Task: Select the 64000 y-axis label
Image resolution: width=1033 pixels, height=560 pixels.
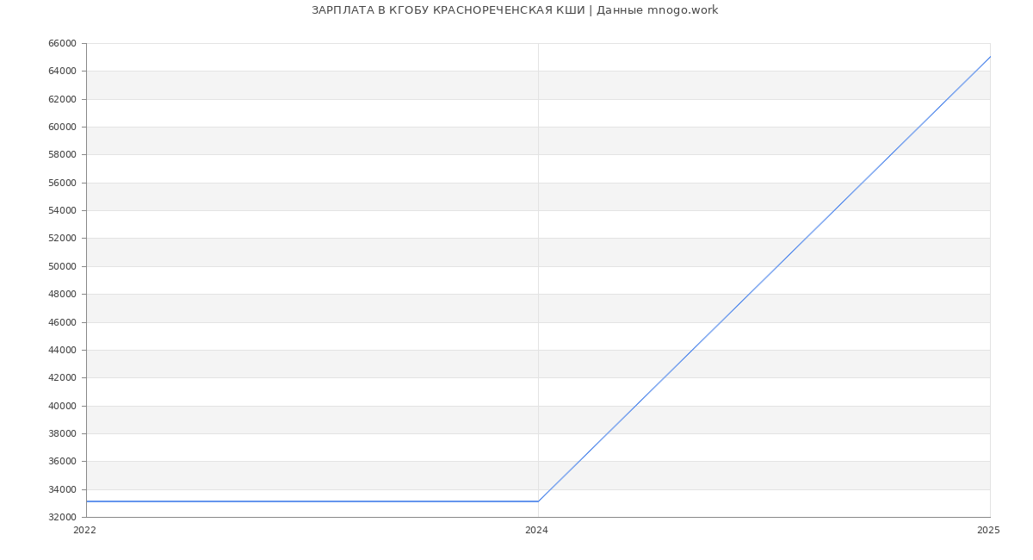Action: [64, 72]
